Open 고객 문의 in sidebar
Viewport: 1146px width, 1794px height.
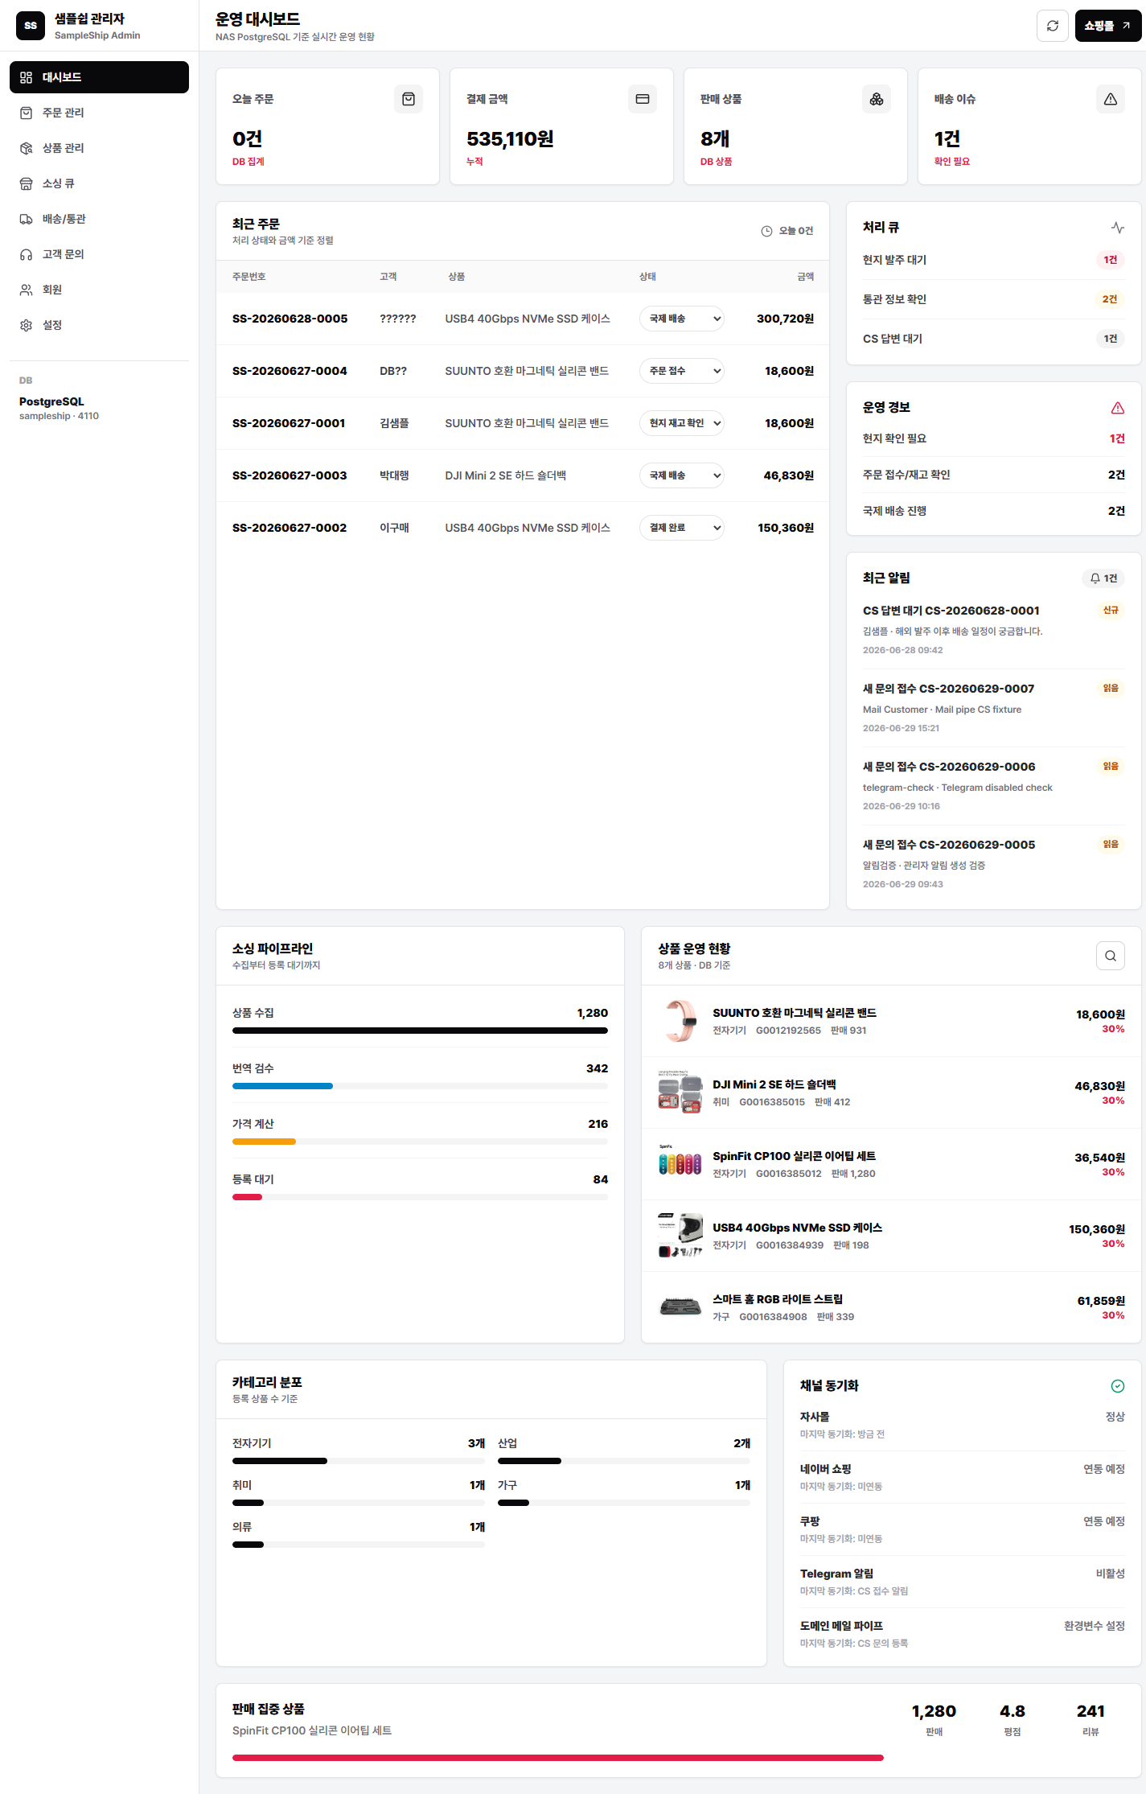pyautogui.click(x=99, y=254)
